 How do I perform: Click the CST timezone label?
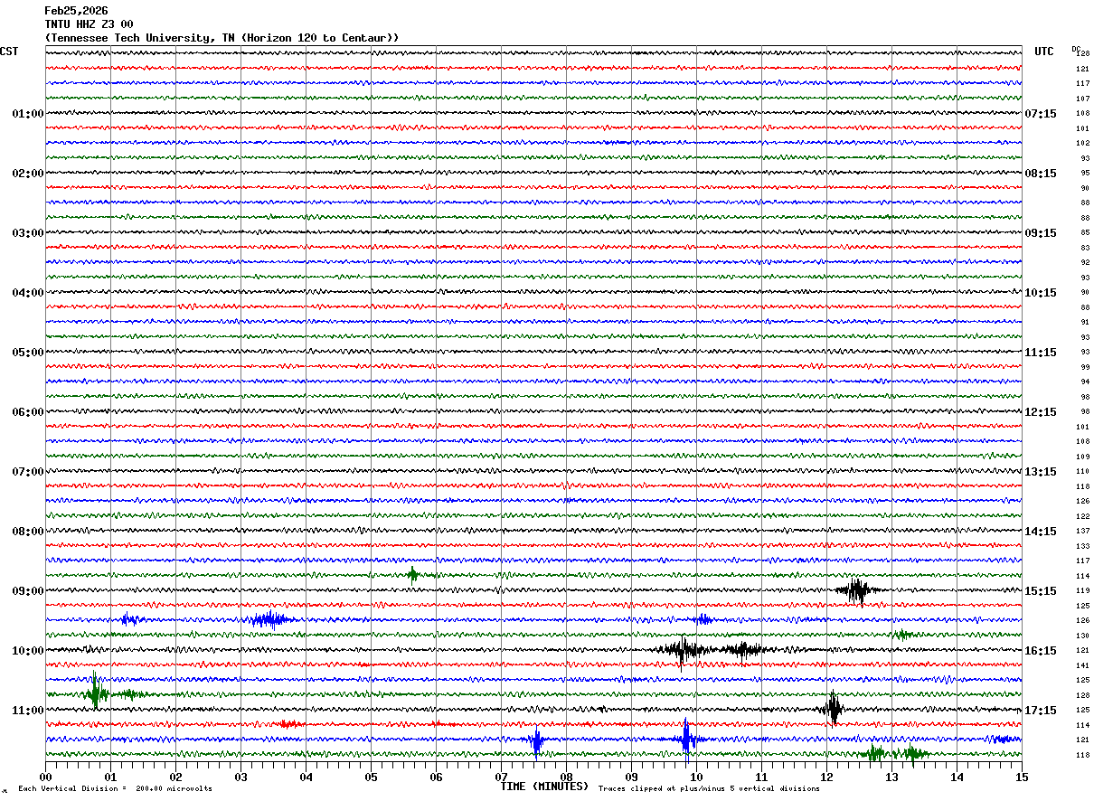click(9, 52)
